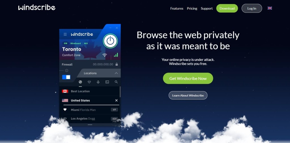This screenshot has height=143, width=290.
Task: Toggle the Firewall switch
Action: click(x=66, y=77)
